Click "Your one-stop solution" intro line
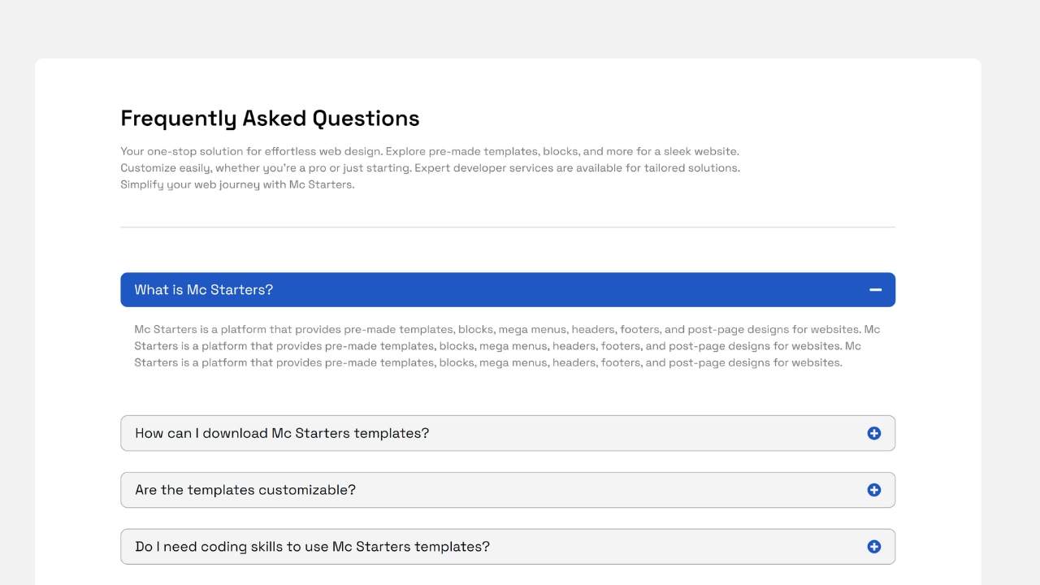The image size is (1040, 585). pos(429,151)
